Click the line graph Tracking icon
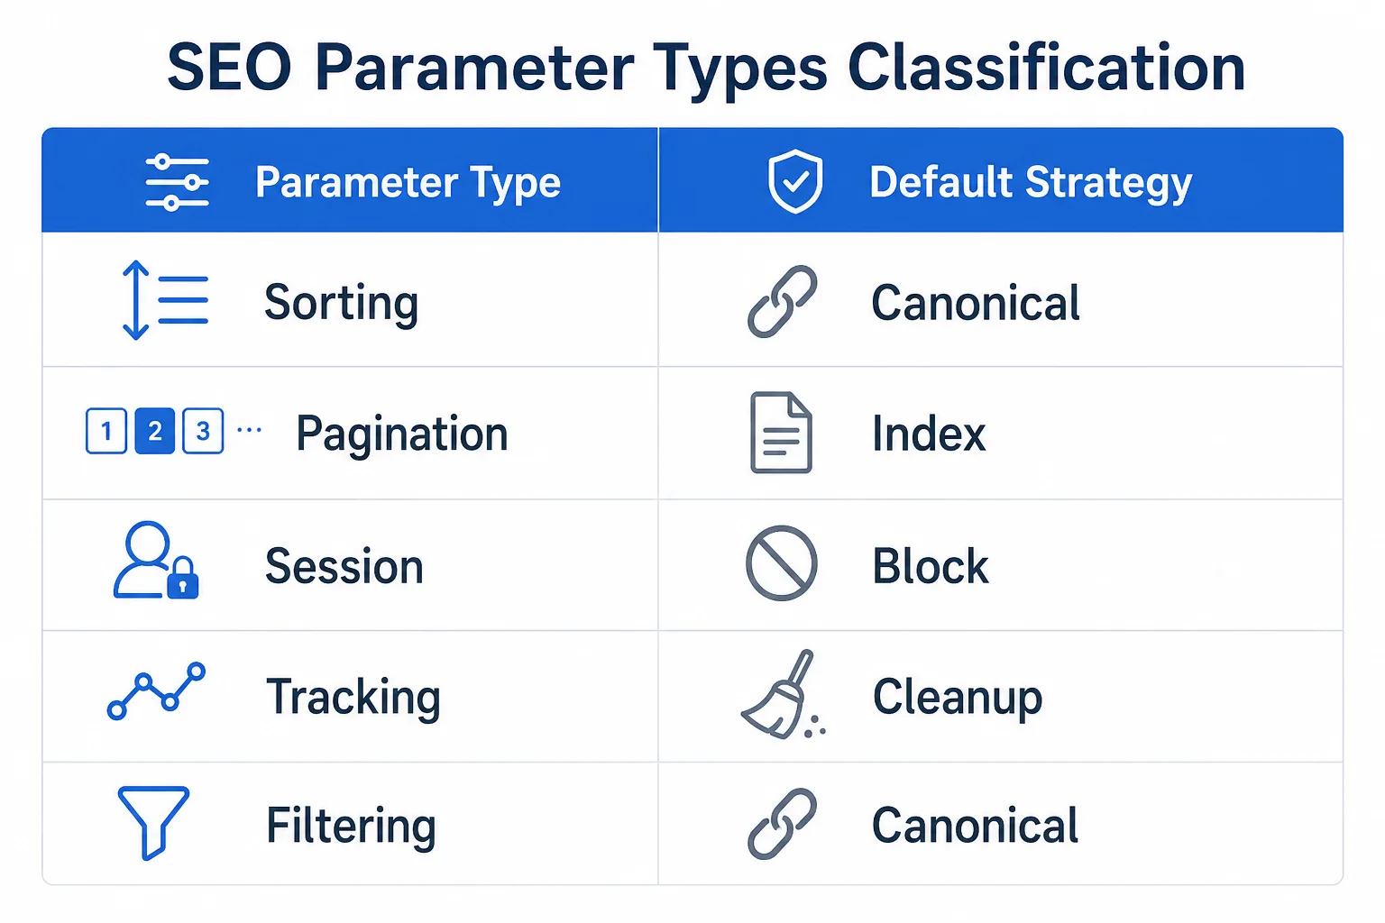This screenshot has width=1385, height=923. [x=156, y=691]
